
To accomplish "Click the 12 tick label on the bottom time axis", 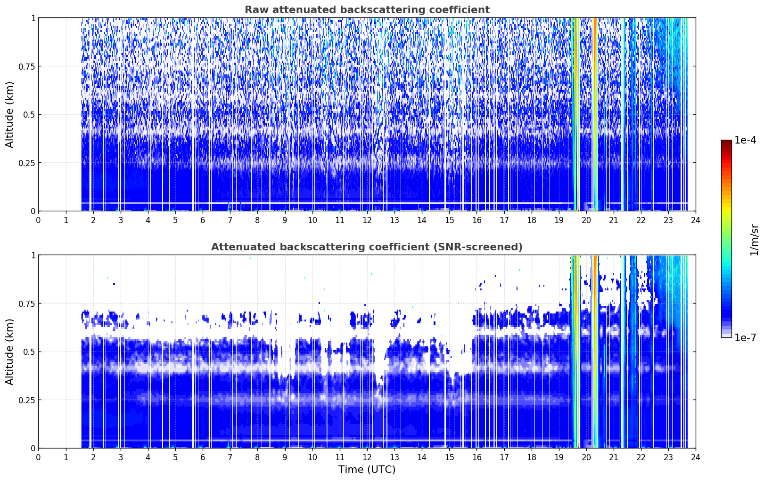I will pyautogui.click(x=367, y=457).
